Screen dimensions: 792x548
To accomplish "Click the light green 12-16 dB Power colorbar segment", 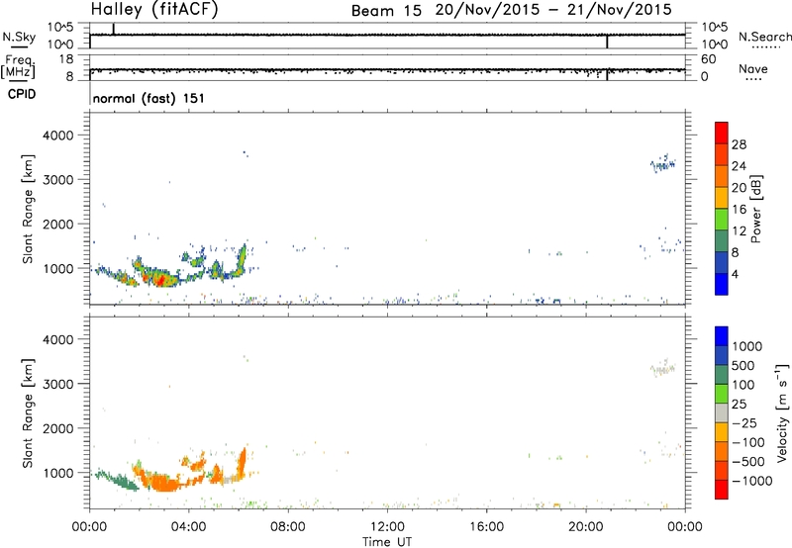I will tap(722, 220).
